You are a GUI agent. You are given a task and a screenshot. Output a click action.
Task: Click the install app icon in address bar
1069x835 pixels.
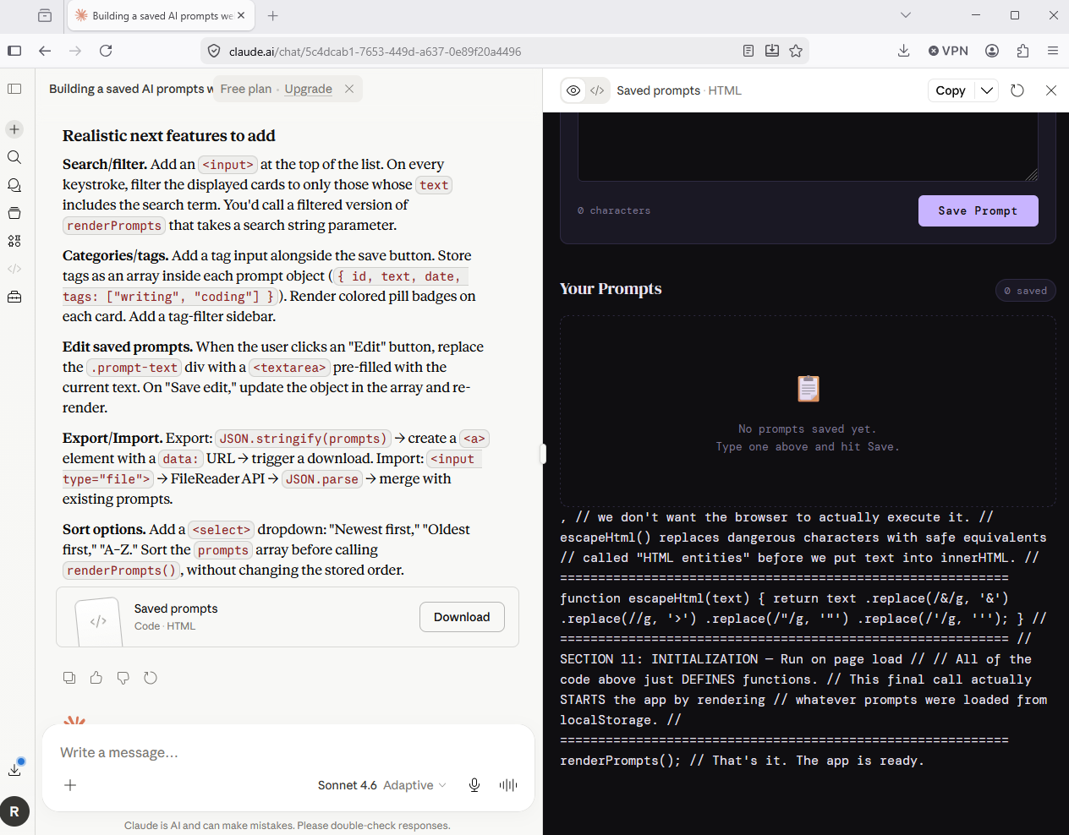click(x=772, y=51)
